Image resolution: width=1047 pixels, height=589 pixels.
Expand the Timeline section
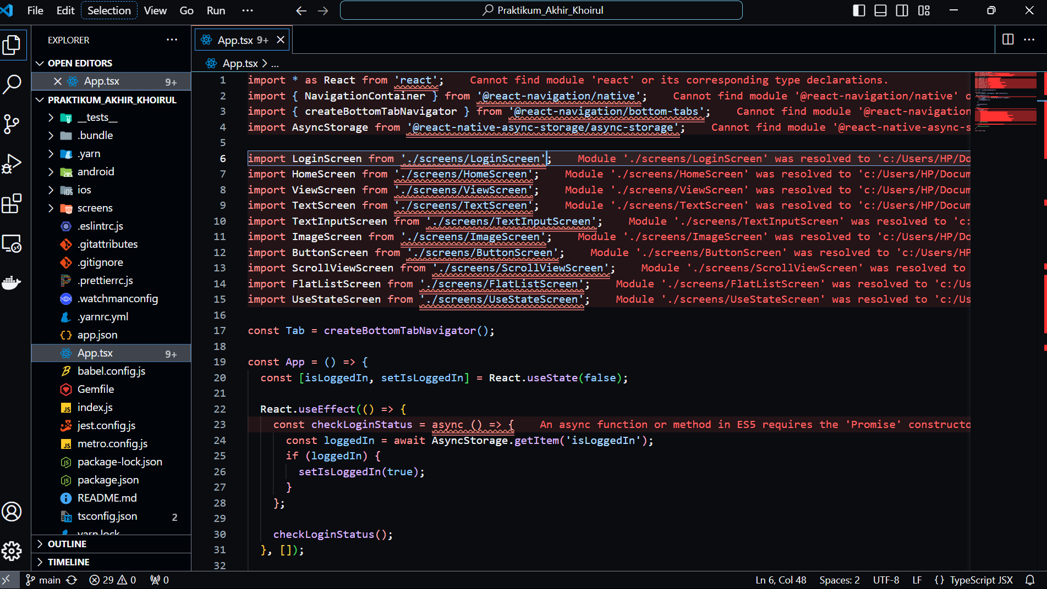tap(111, 562)
